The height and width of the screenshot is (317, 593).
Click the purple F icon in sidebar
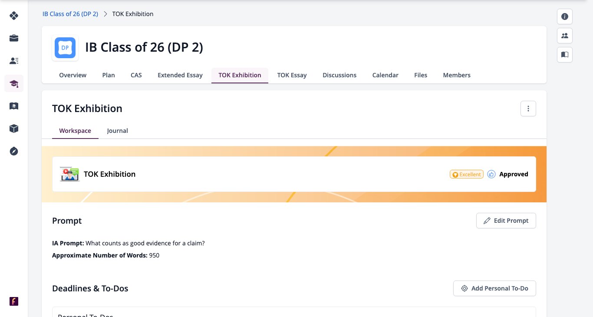pos(14,301)
